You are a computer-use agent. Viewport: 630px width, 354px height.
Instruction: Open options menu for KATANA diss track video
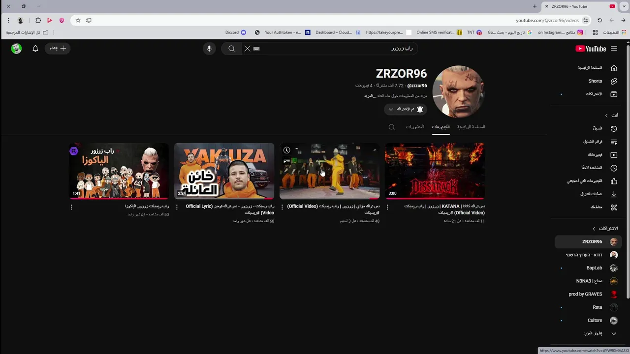387,207
